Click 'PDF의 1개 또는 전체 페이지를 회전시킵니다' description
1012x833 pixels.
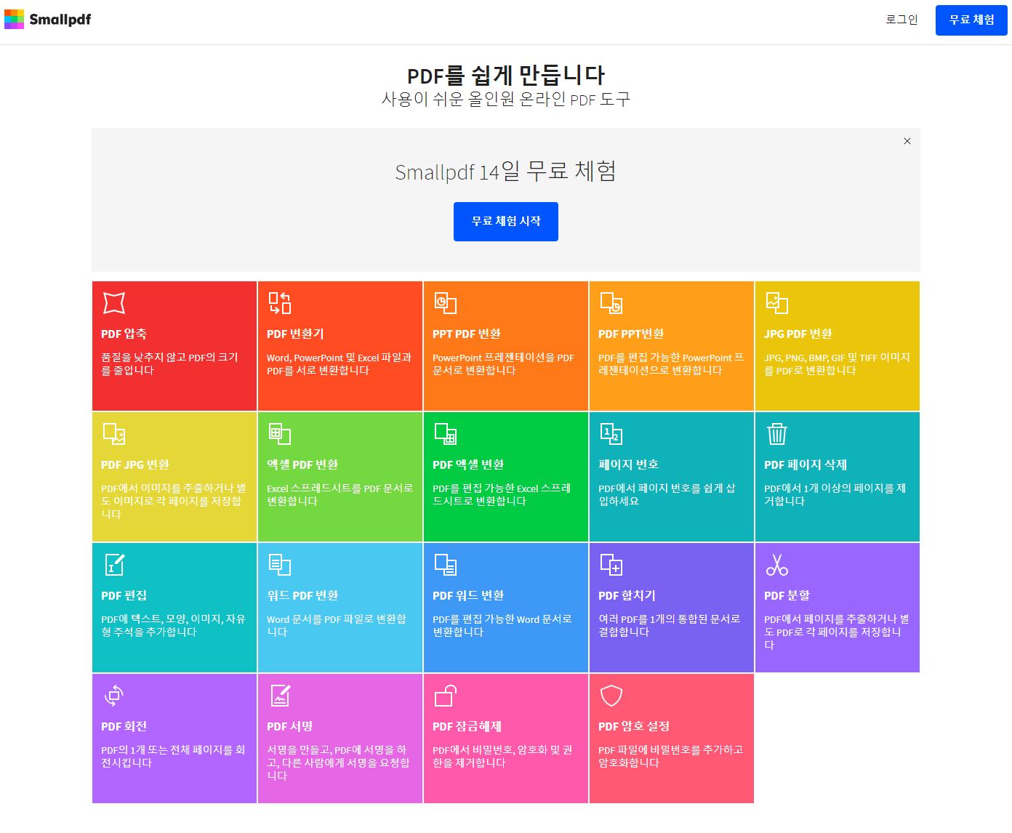[173, 756]
